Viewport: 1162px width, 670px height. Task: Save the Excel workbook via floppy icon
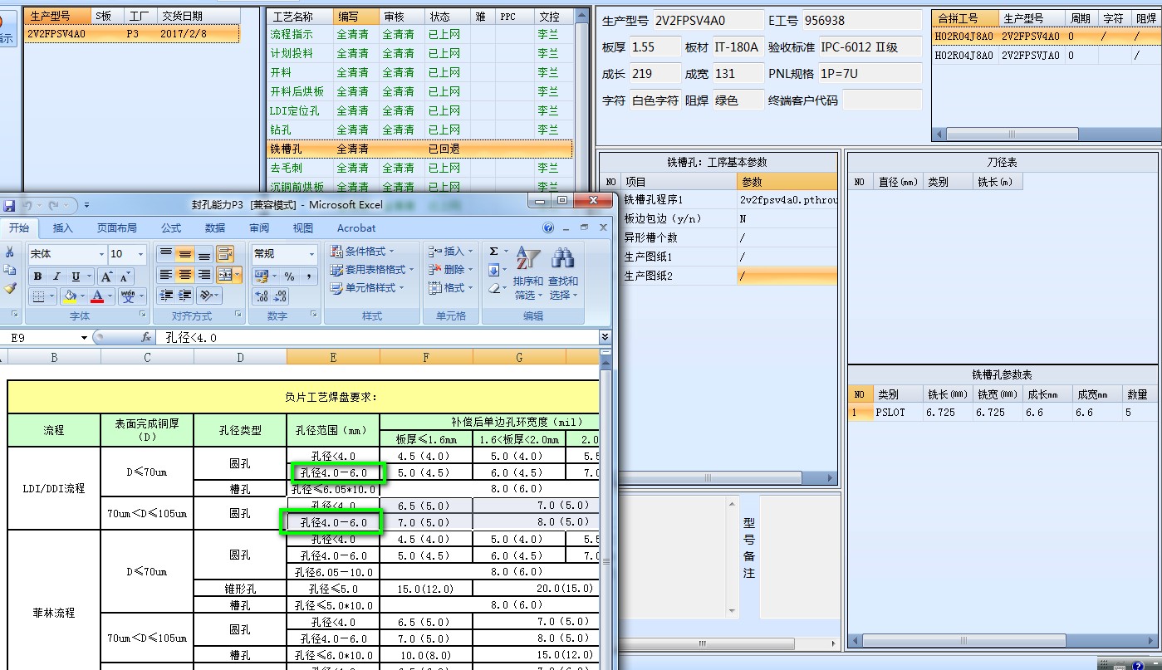8,205
